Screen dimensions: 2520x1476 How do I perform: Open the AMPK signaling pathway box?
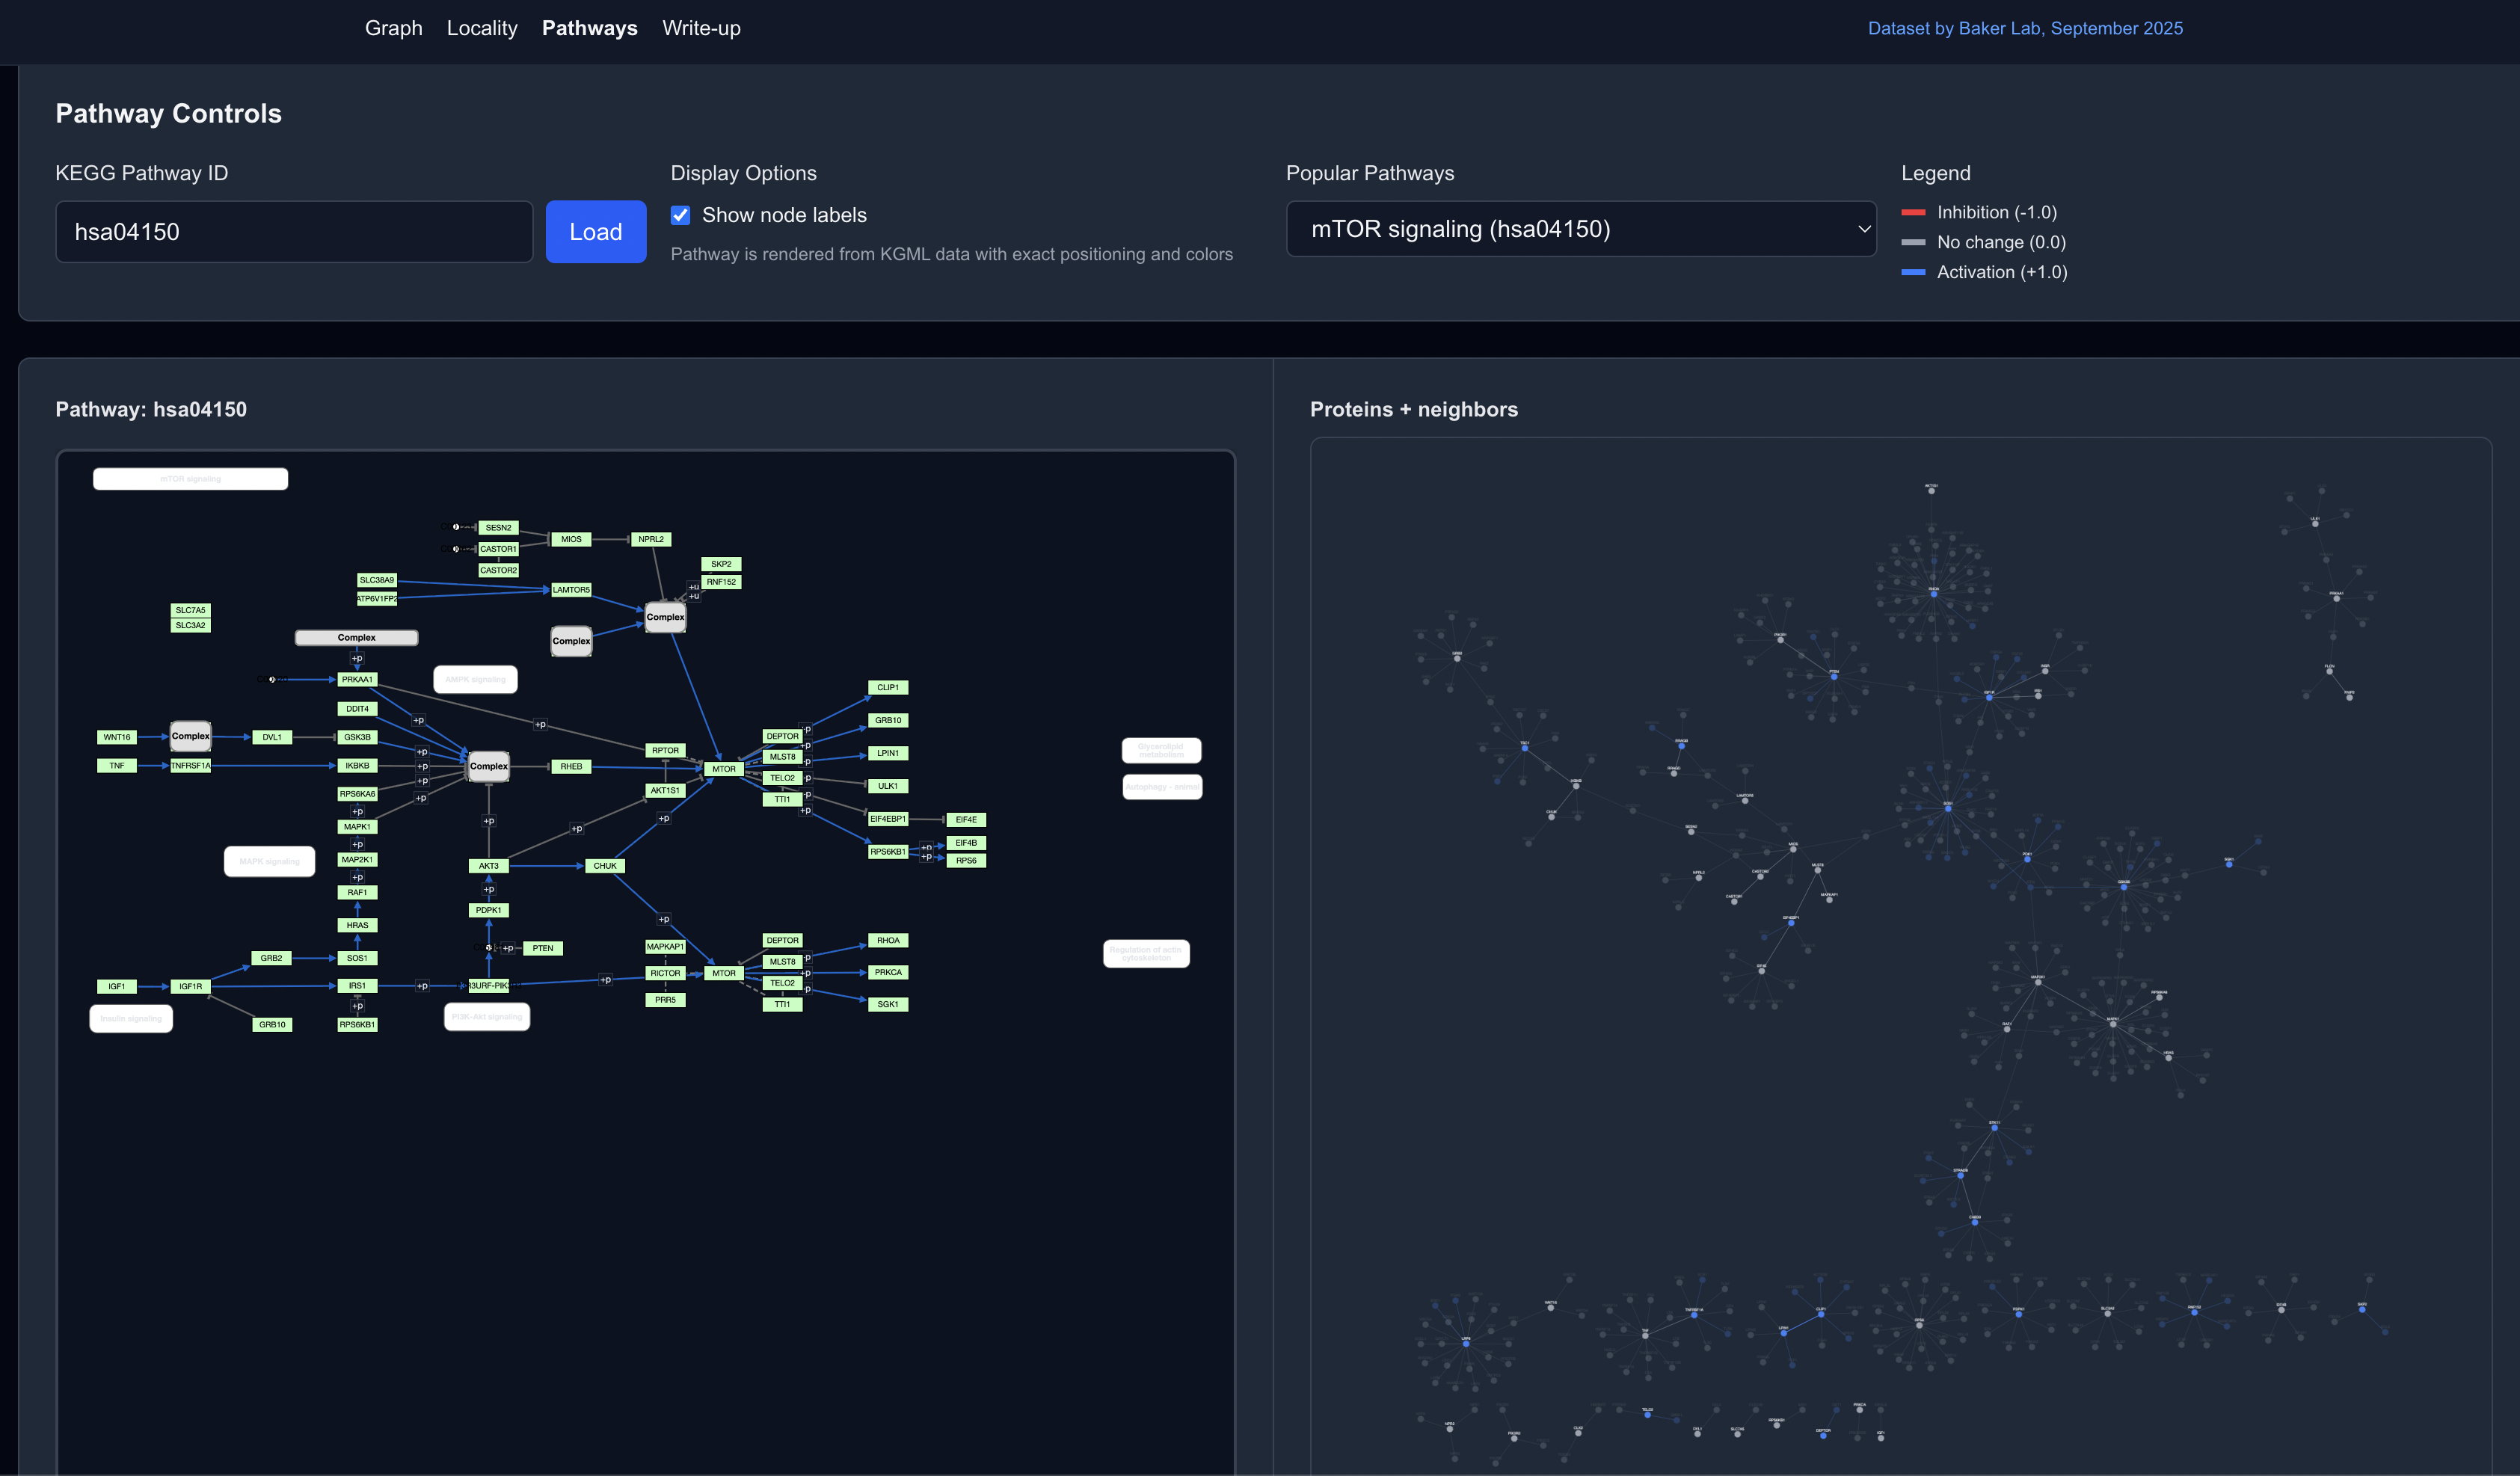click(475, 679)
